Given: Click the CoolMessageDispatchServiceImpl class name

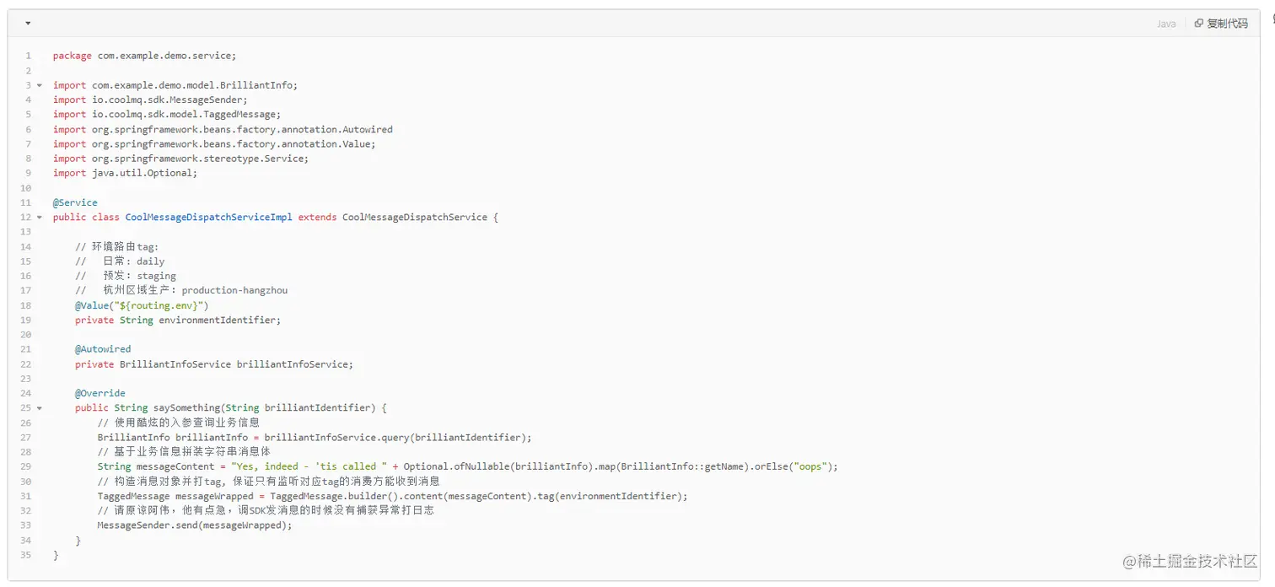Looking at the screenshot, I should click(x=209, y=218).
